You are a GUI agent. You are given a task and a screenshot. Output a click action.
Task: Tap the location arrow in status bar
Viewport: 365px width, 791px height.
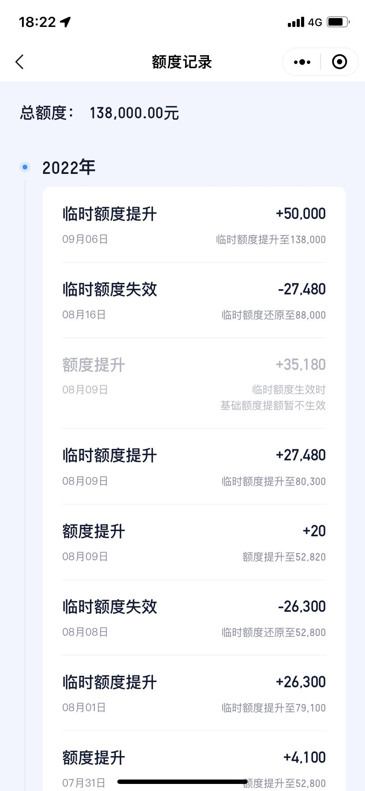(66, 22)
